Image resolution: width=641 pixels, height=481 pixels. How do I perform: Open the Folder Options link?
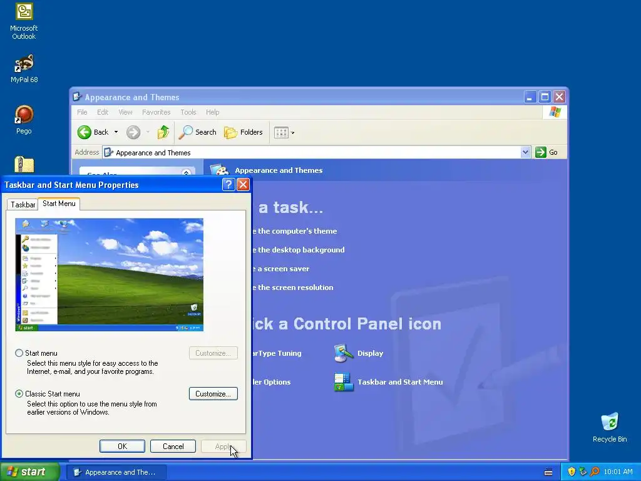coord(272,382)
